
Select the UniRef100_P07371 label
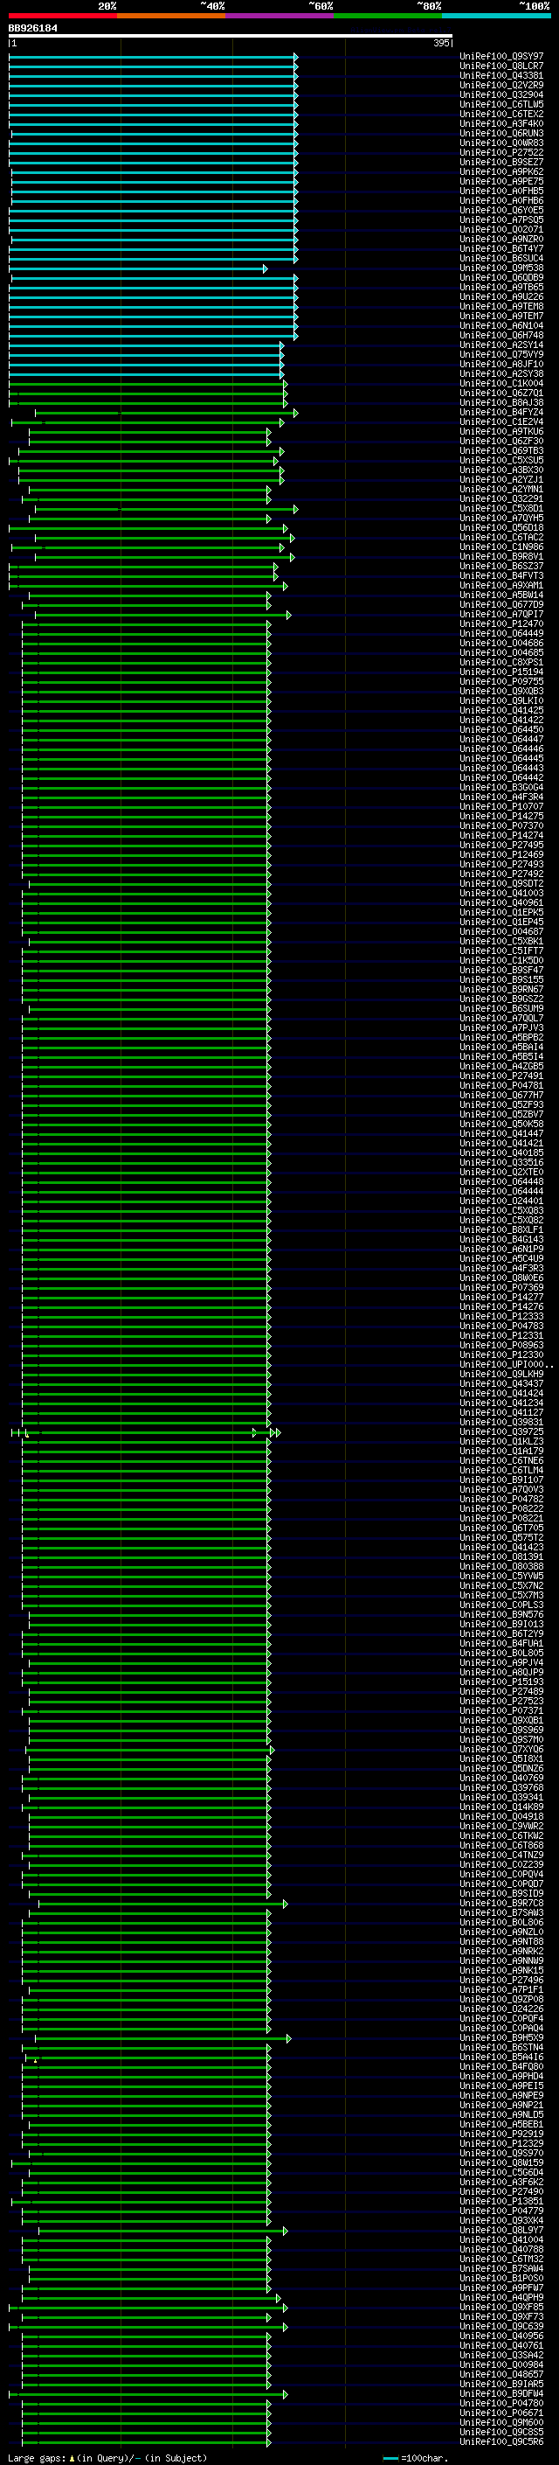pyautogui.click(x=501, y=1711)
